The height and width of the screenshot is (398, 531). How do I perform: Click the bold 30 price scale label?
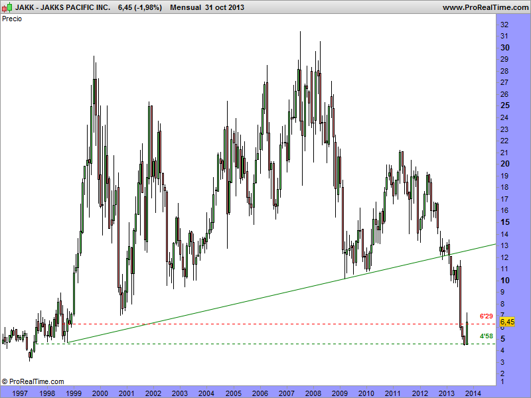(x=505, y=48)
